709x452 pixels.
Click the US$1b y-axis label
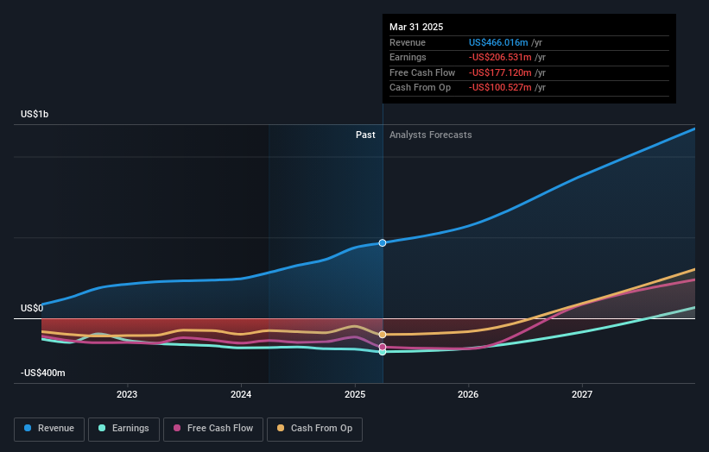[x=35, y=114]
